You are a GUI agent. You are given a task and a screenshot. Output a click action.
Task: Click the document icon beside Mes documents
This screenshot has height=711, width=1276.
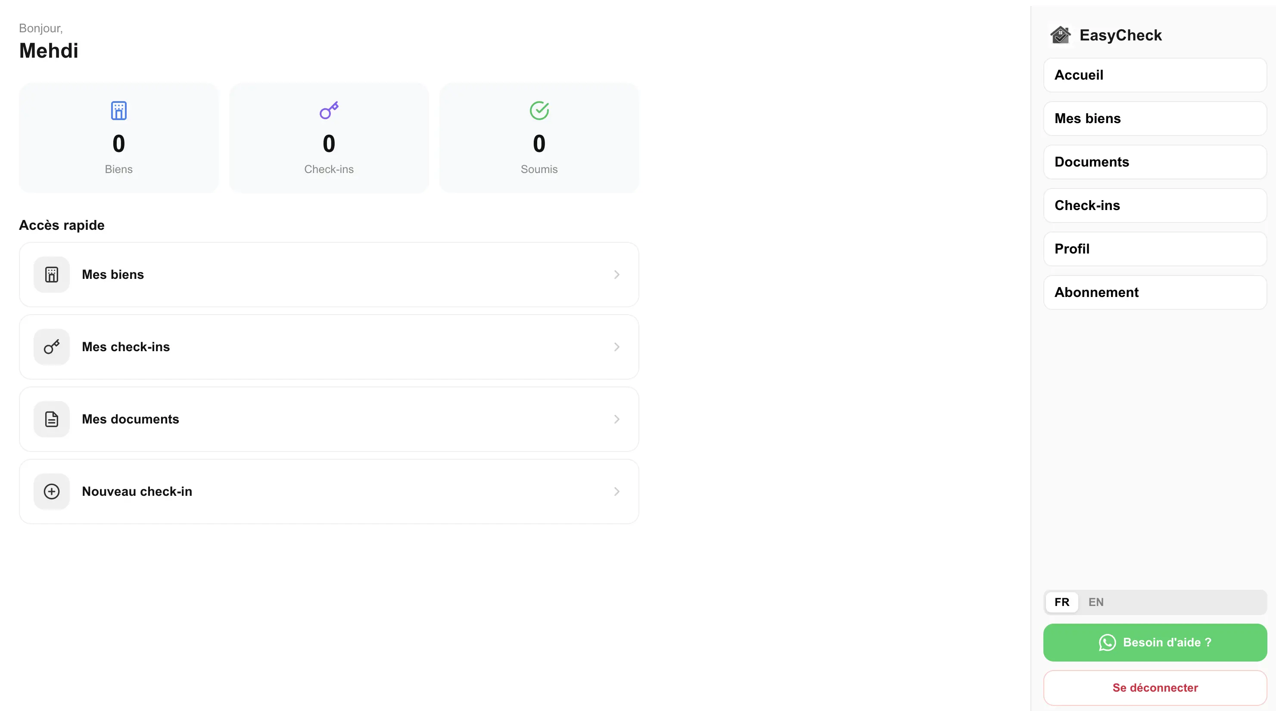(52, 419)
